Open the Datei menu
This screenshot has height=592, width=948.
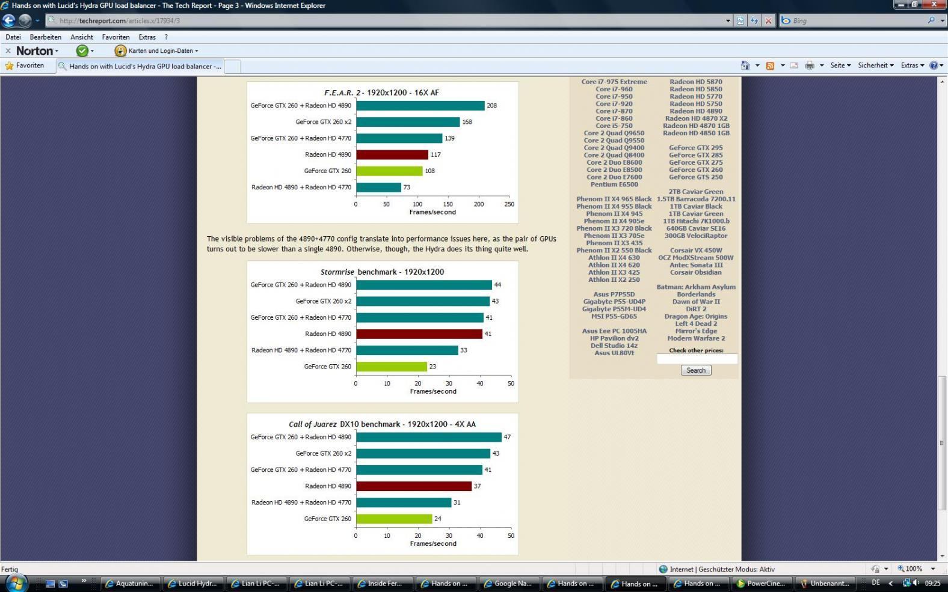(13, 37)
